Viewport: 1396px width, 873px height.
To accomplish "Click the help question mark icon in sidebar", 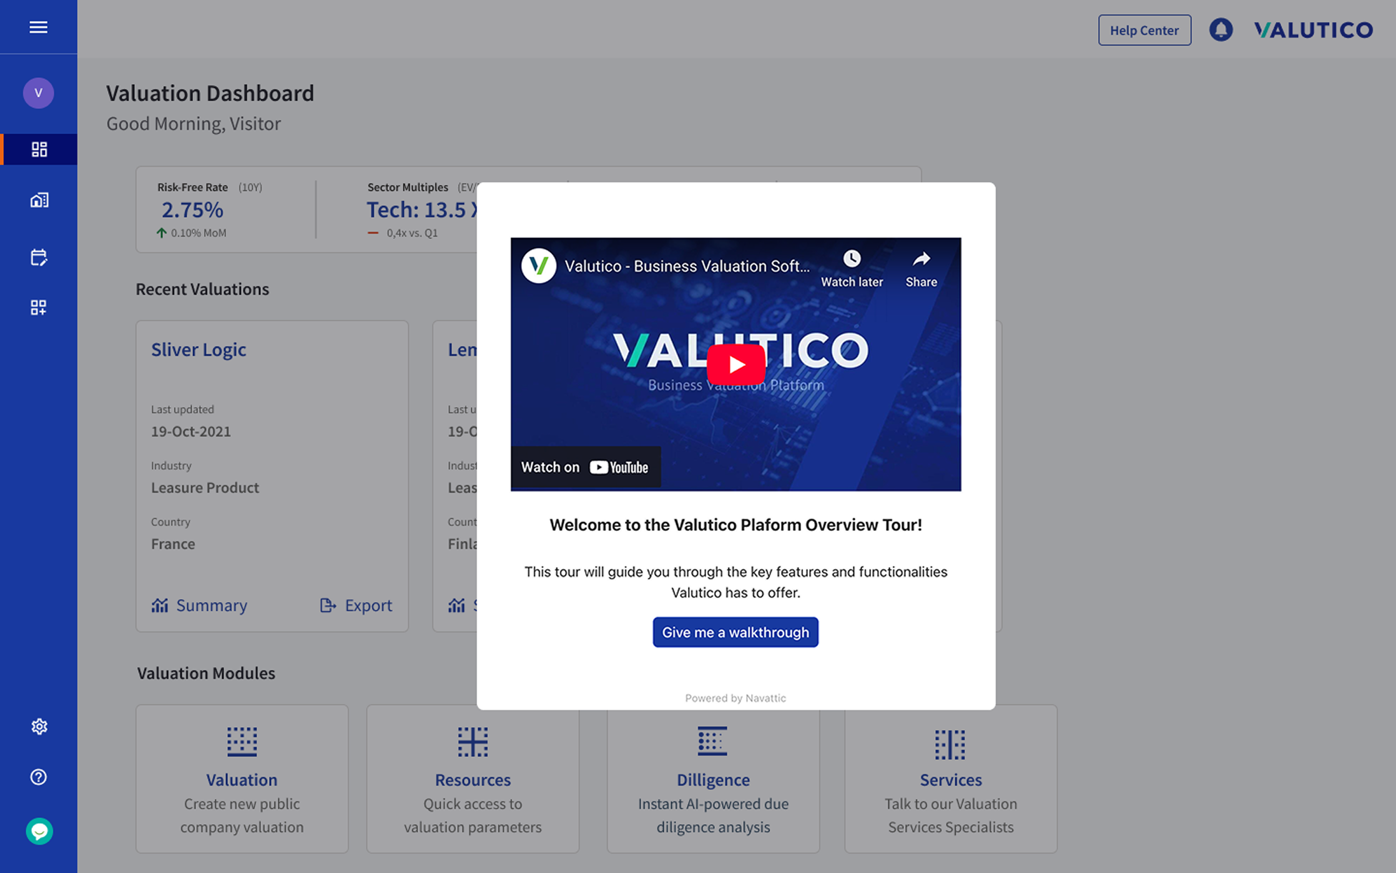I will pyautogui.click(x=39, y=777).
